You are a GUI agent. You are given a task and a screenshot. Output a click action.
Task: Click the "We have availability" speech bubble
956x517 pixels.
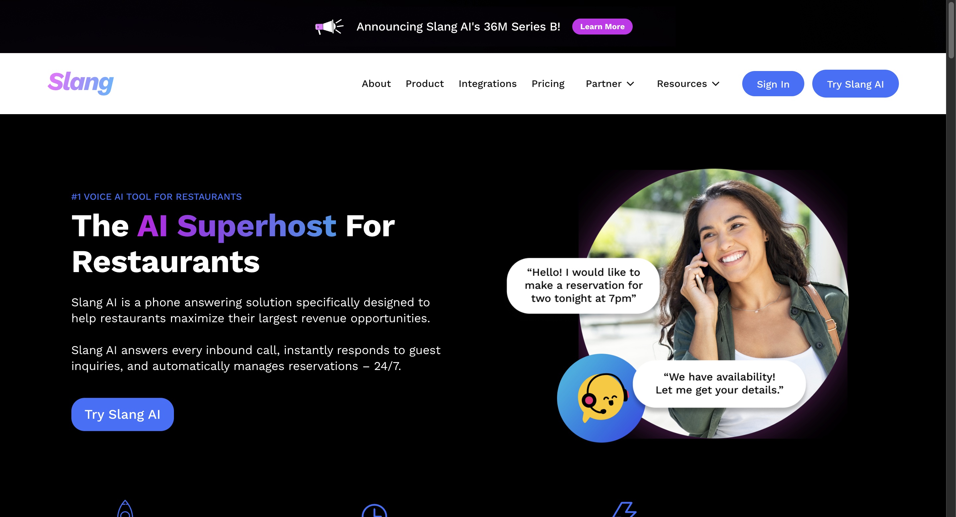point(719,384)
